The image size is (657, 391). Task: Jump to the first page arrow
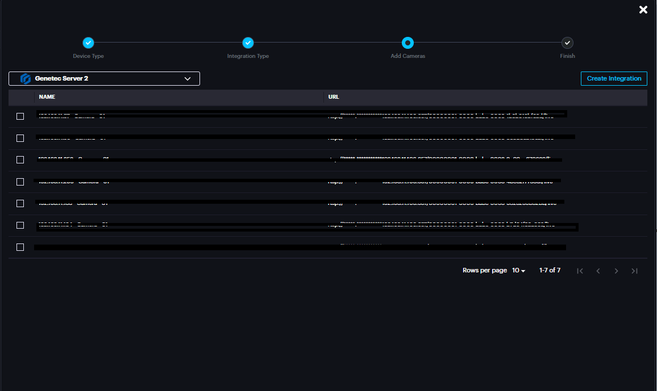pyautogui.click(x=580, y=271)
